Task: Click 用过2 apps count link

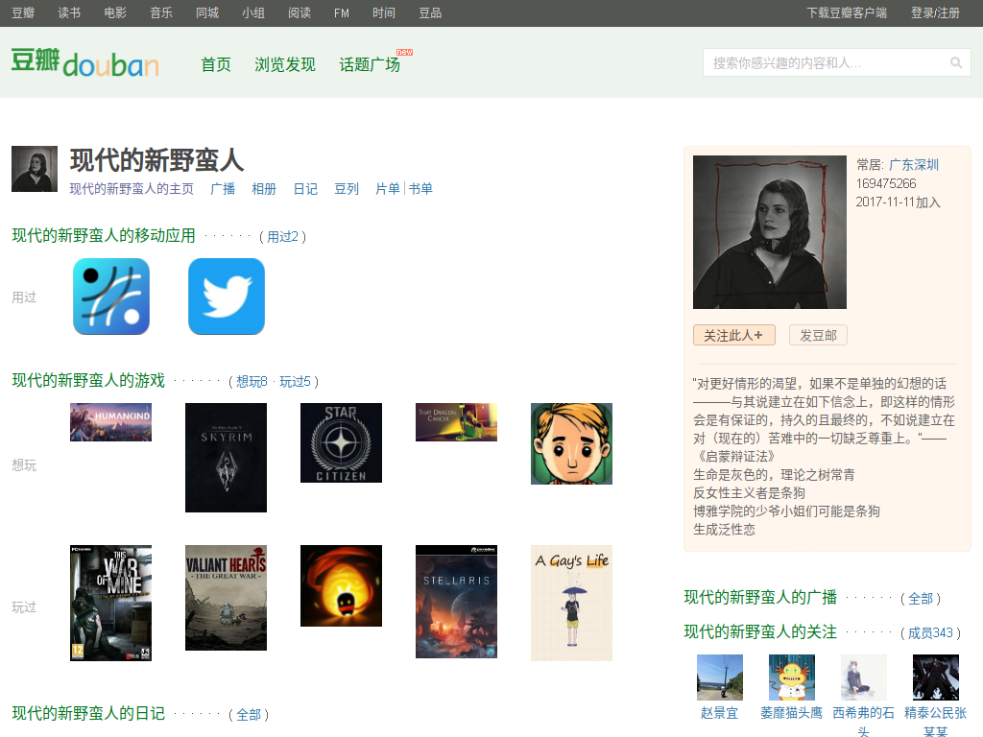Action: (x=283, y=237)
